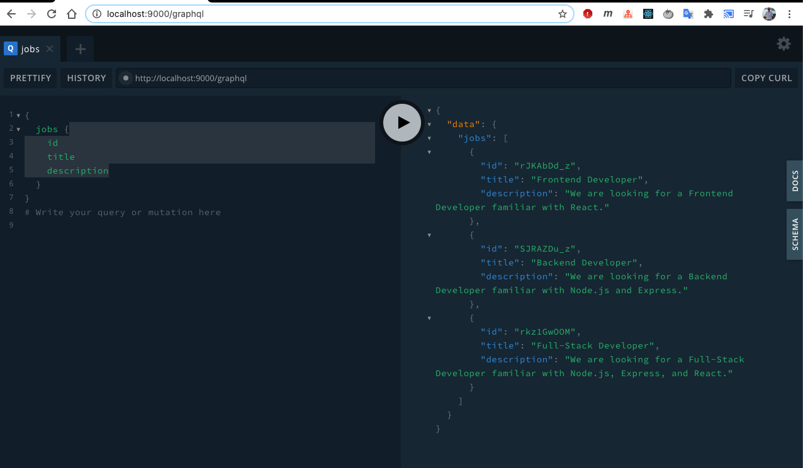Viewport: 803px width, 468px height.
Task: Open the playground settings gear
Action: [x=783, y=44]
